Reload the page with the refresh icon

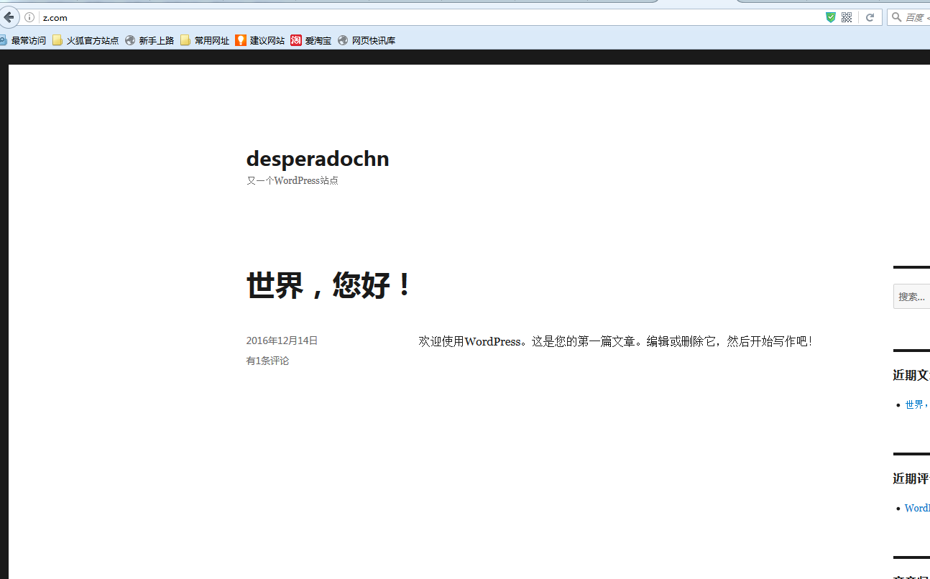870,17
